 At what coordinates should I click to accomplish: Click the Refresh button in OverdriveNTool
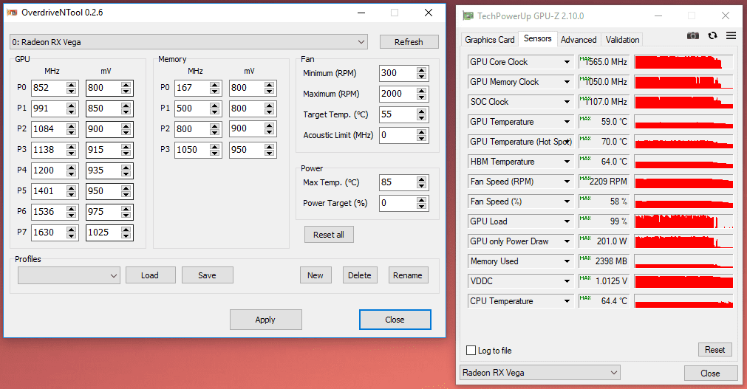[x=409, y=42]
